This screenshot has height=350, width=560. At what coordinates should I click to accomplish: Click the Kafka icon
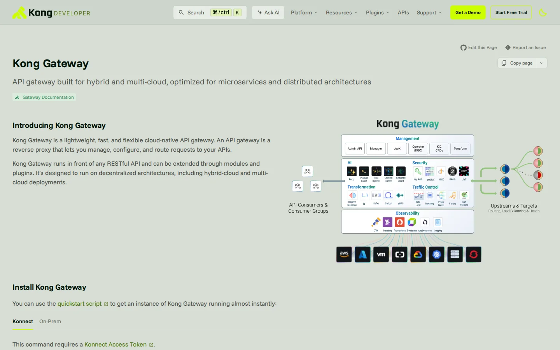pos(376,196)
